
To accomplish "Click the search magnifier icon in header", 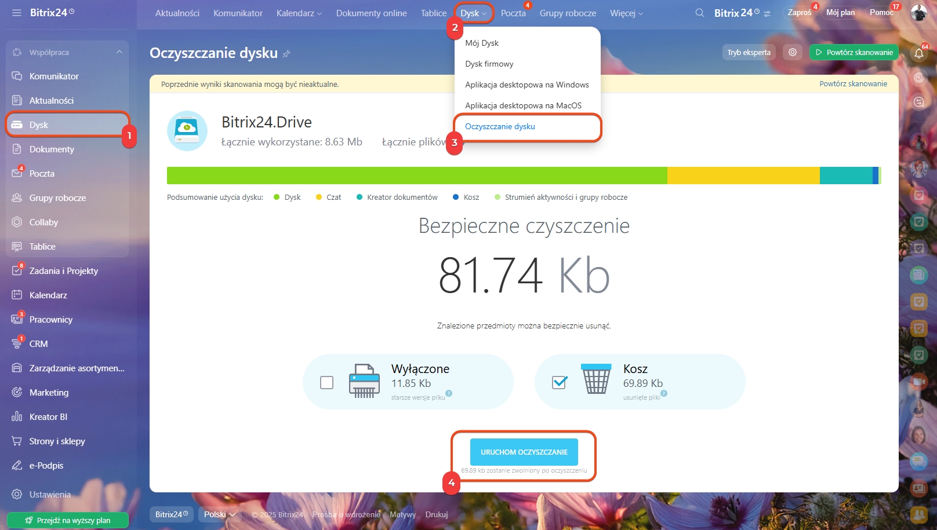I will click(700, 13).
